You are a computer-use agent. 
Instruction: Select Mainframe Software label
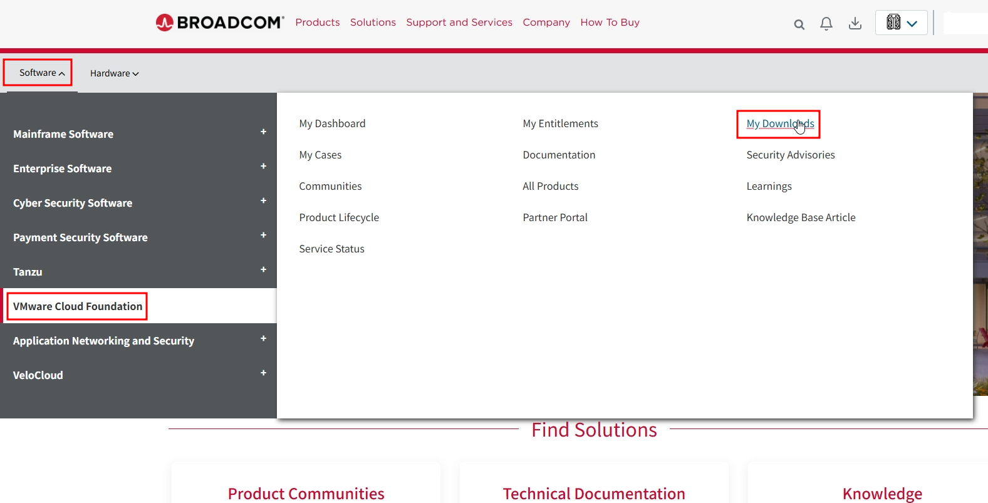(63, 134)
